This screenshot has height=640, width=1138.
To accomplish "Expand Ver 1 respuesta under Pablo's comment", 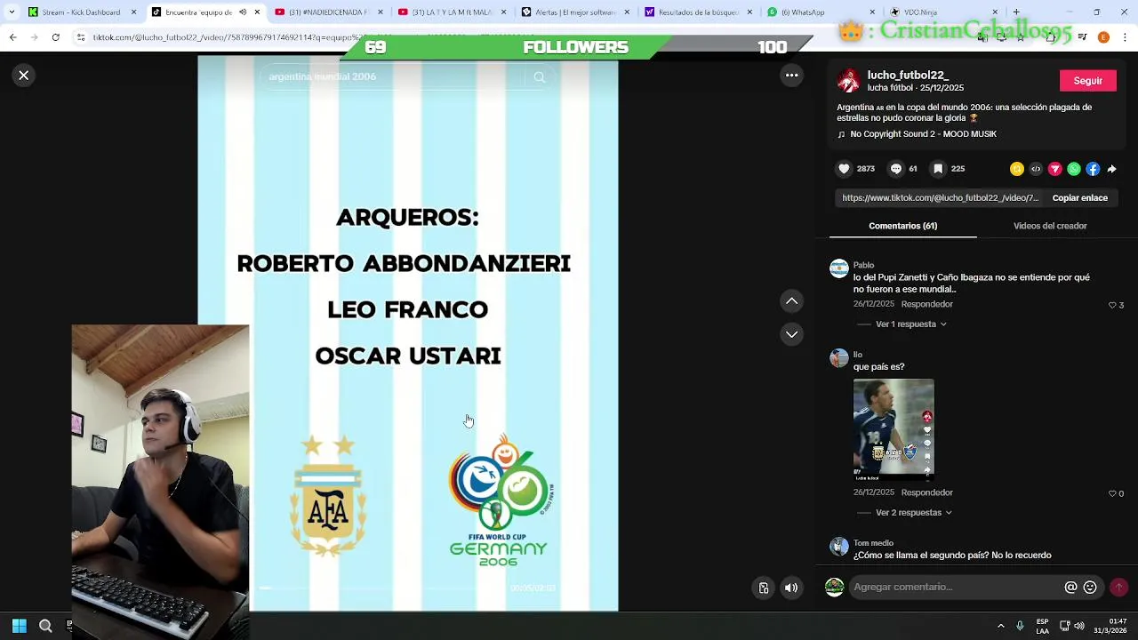I will click(x=910, y=324).
